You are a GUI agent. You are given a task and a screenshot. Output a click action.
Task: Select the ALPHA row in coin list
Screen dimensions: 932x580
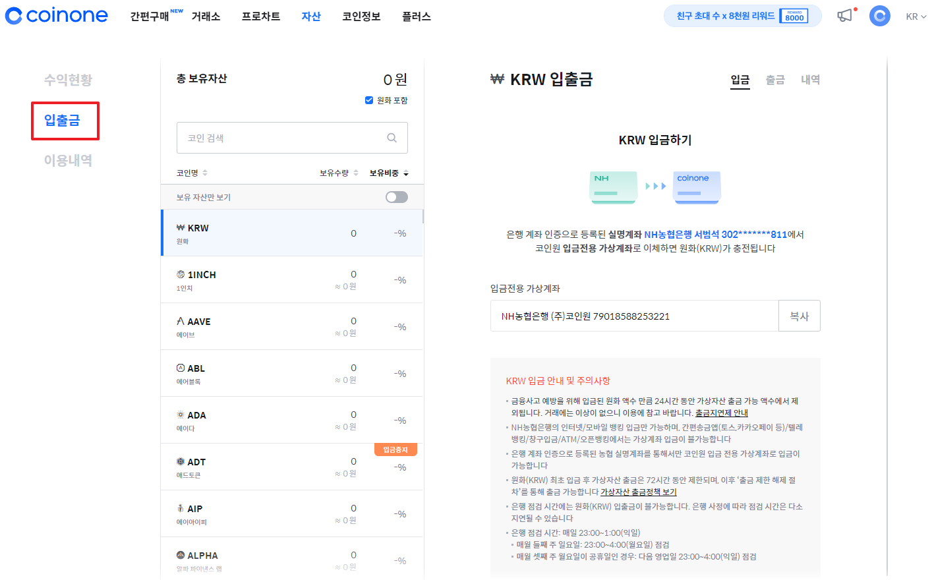click(292, 558)
